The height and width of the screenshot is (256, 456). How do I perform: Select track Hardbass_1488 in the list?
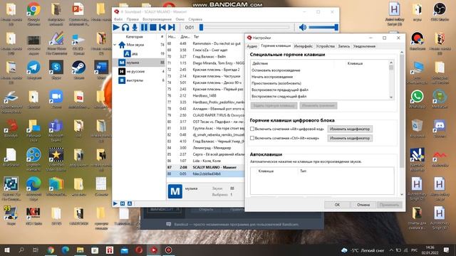pos(205,95)
